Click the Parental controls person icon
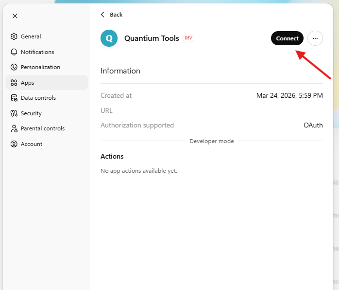This screenshot has height=290, width=339. (x=14, y=128)
